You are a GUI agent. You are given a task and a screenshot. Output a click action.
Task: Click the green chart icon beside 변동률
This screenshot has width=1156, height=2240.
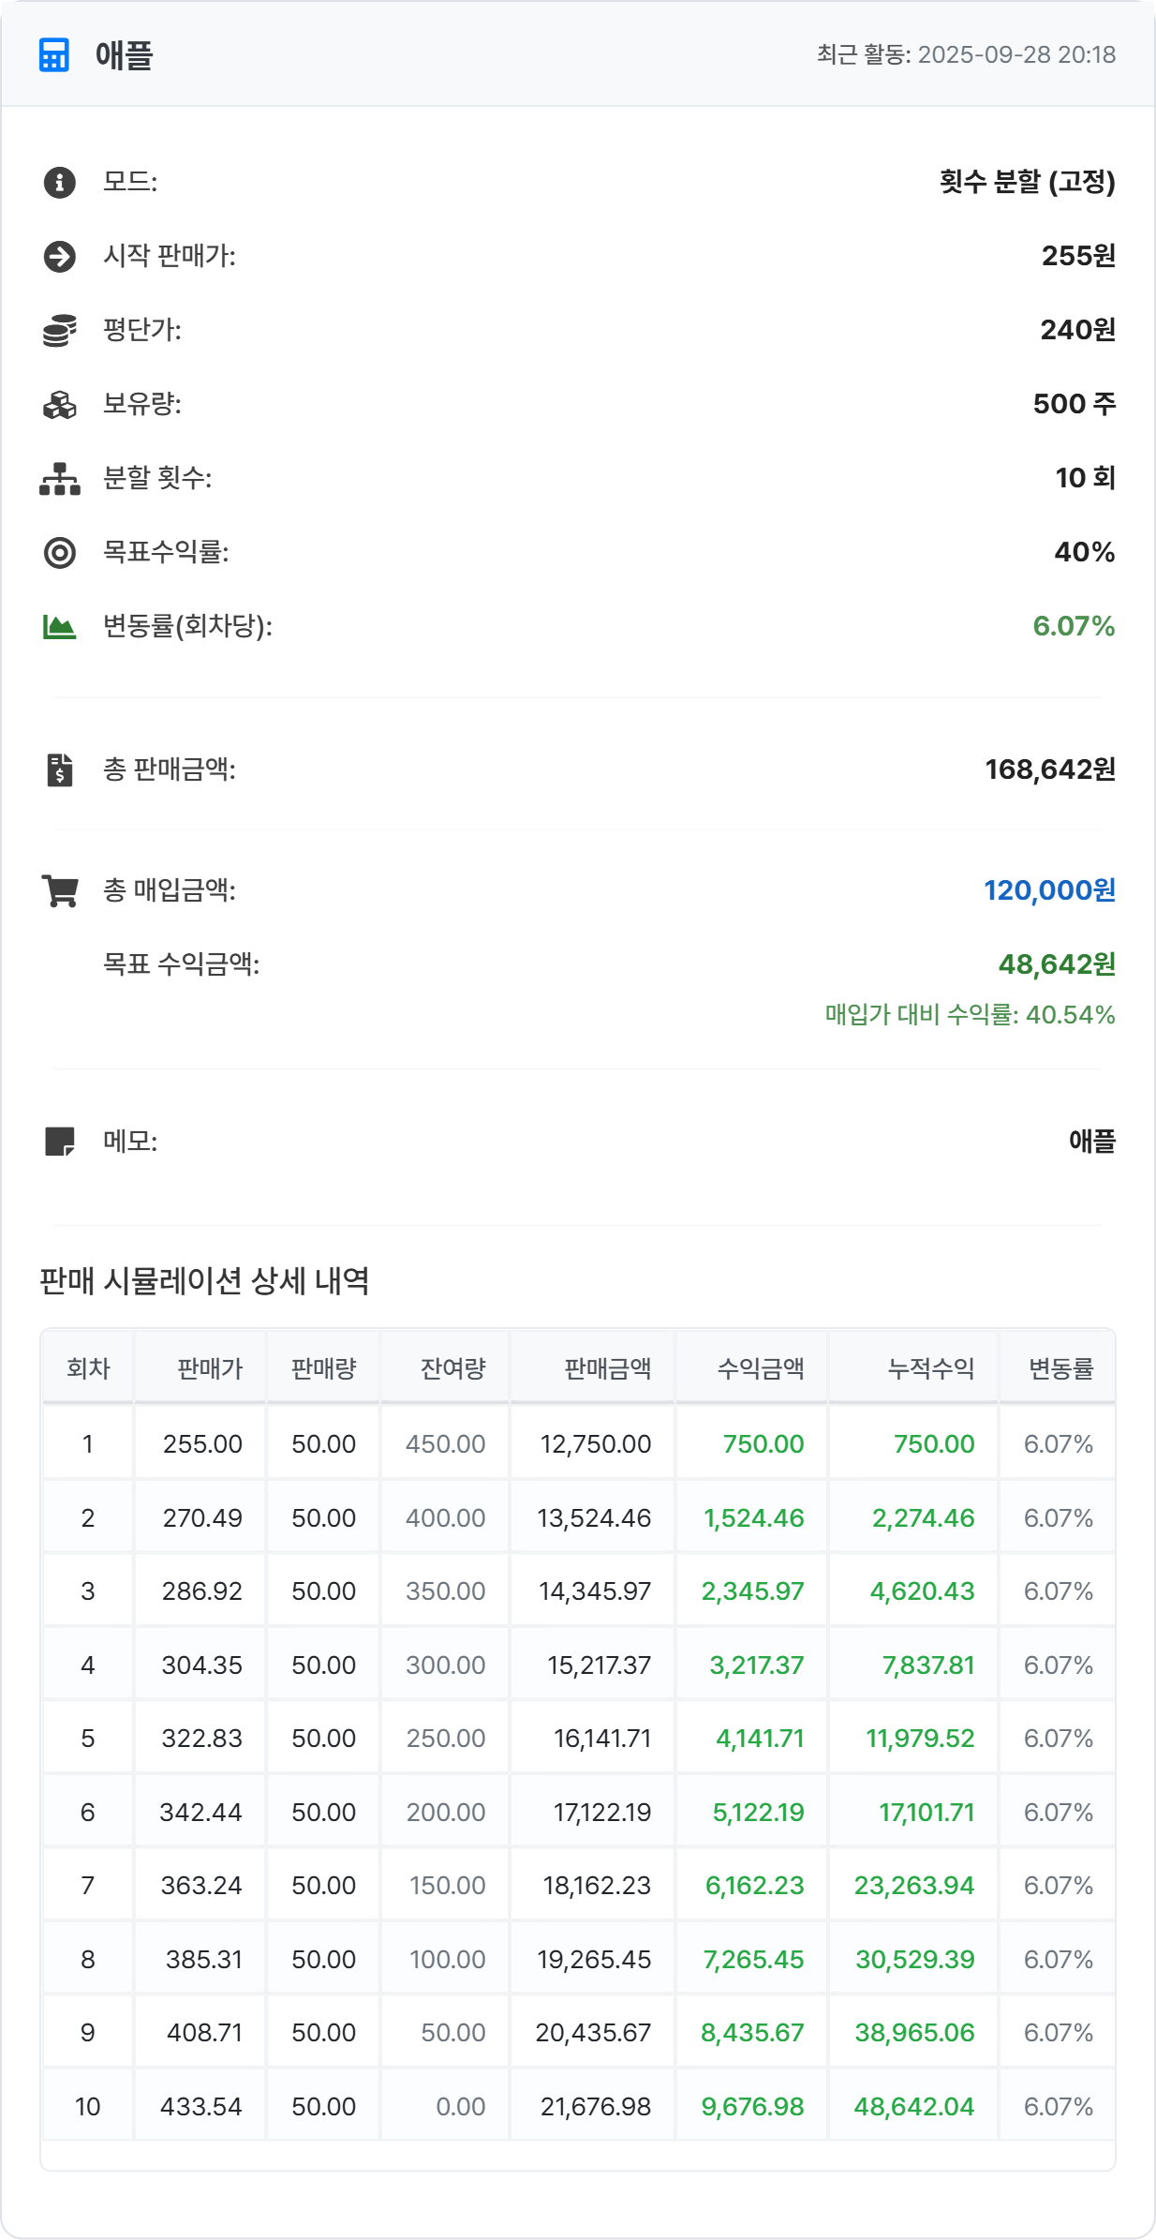(x=60, y=626)
